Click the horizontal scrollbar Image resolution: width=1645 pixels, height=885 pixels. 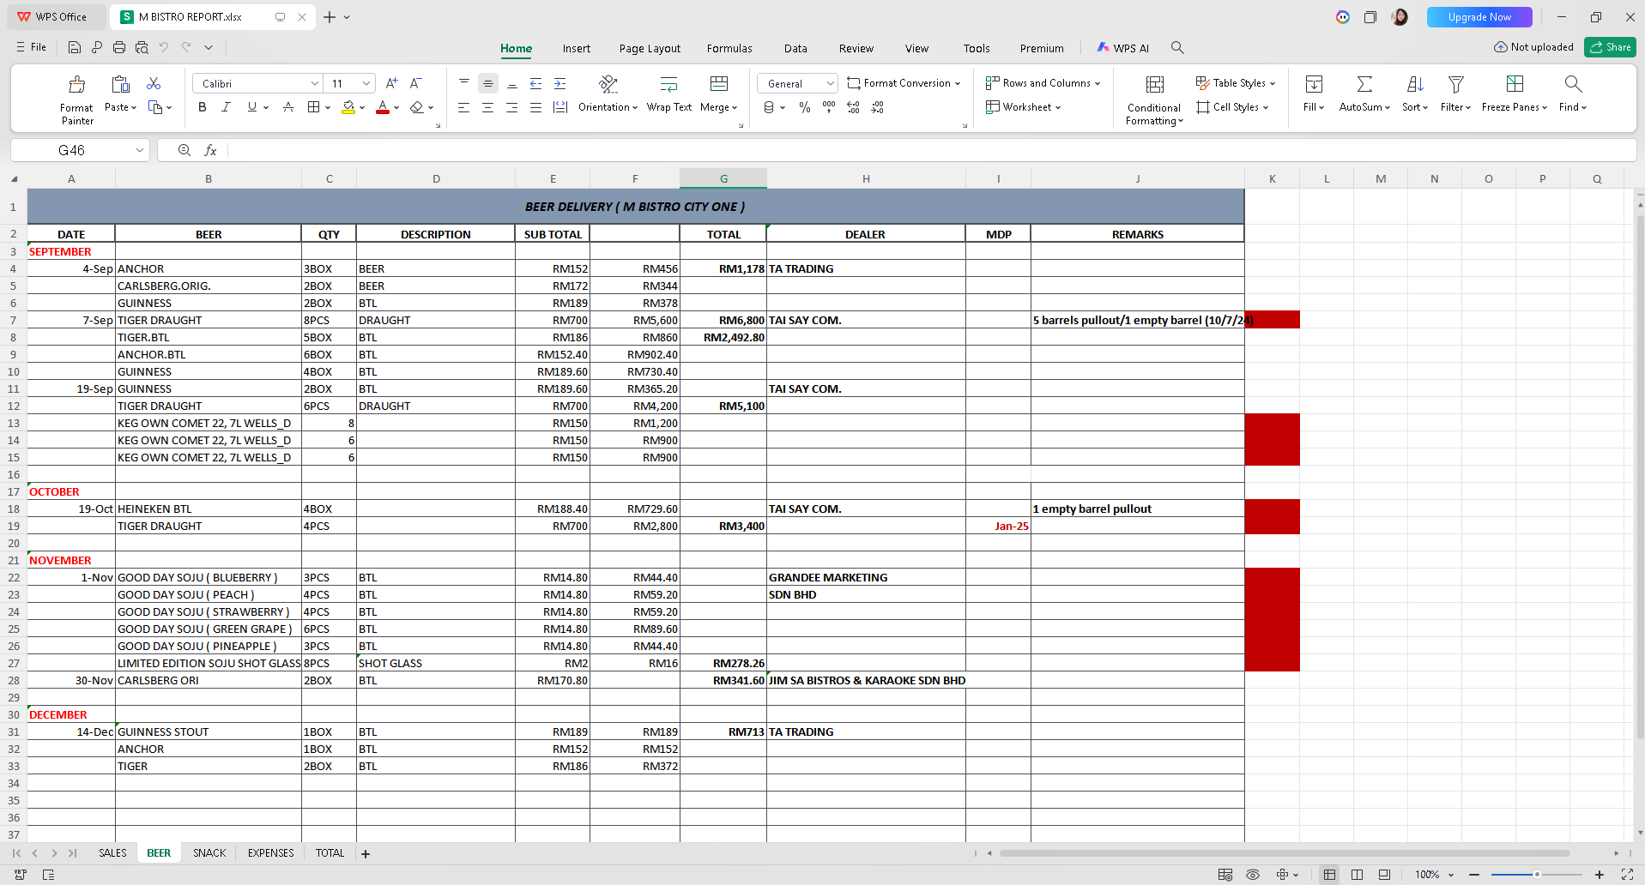[x=1285, y=853]
